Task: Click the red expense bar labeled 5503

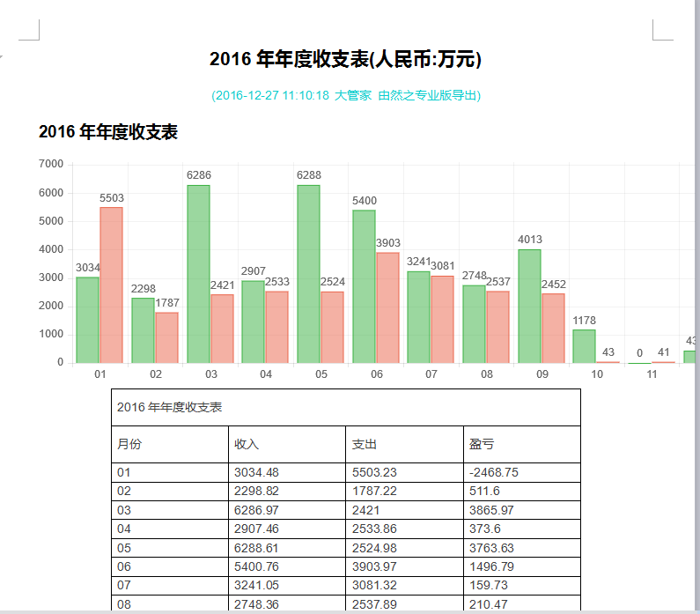Action: pos(111,285)
